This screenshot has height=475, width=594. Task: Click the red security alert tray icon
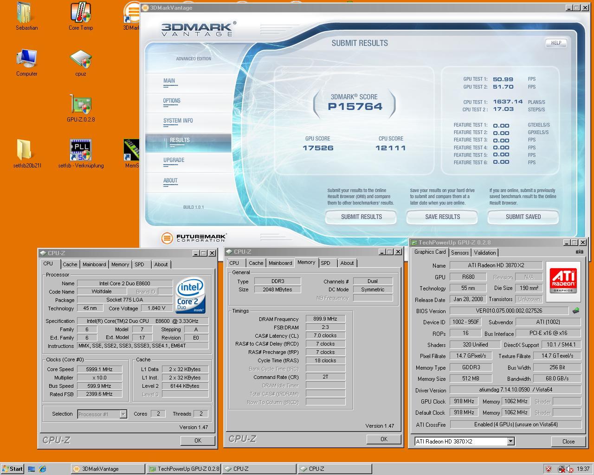548,469
